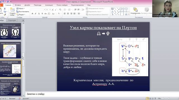Click the Decrease Font Size icon
Screen dimensions: 179x100
(56, 10)
